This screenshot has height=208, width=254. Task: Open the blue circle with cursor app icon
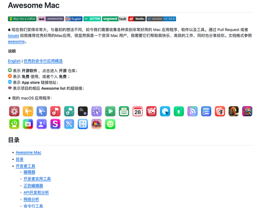(165, 111)
